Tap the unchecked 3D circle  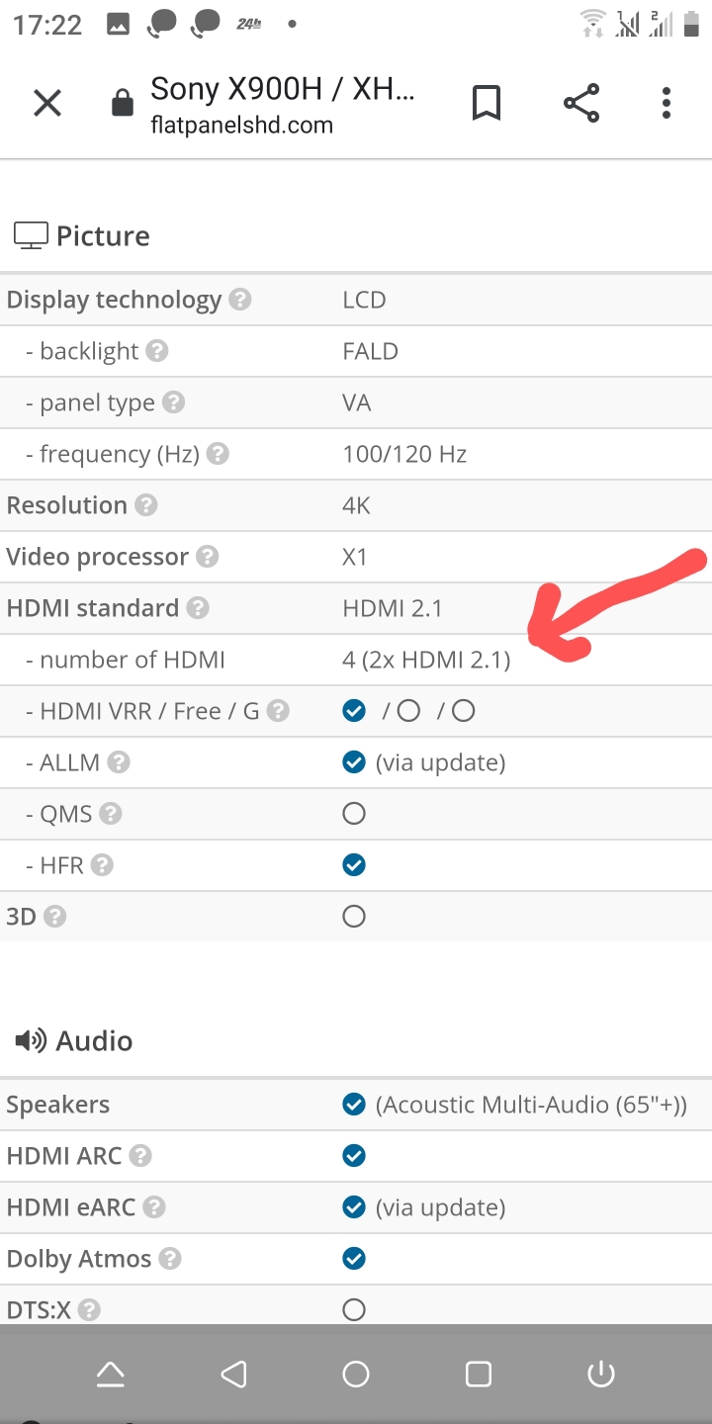(354, 917)
